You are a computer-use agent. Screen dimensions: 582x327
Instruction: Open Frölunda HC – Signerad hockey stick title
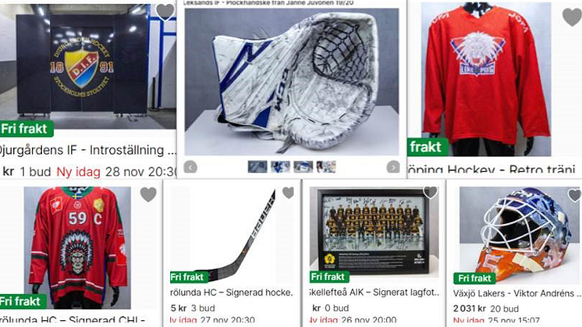[x=232, y=293]
